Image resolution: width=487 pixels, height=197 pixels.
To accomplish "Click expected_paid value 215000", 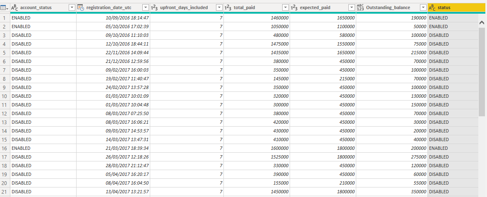I will click(346, 79).
